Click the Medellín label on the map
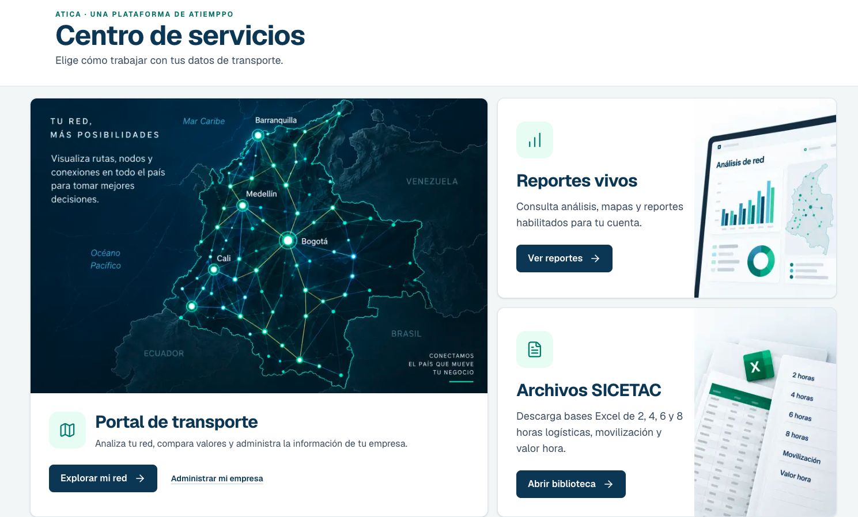The width and height of the screenshot is (858, 517). [262, 194]
